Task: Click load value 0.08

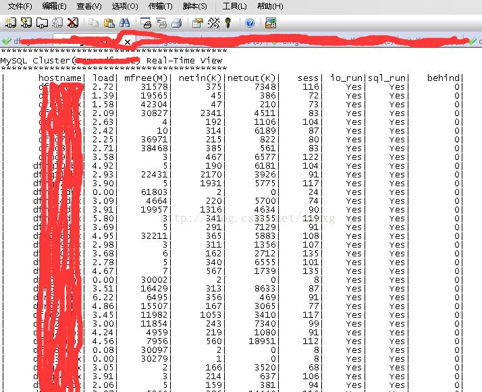Action: click(103, 350)
